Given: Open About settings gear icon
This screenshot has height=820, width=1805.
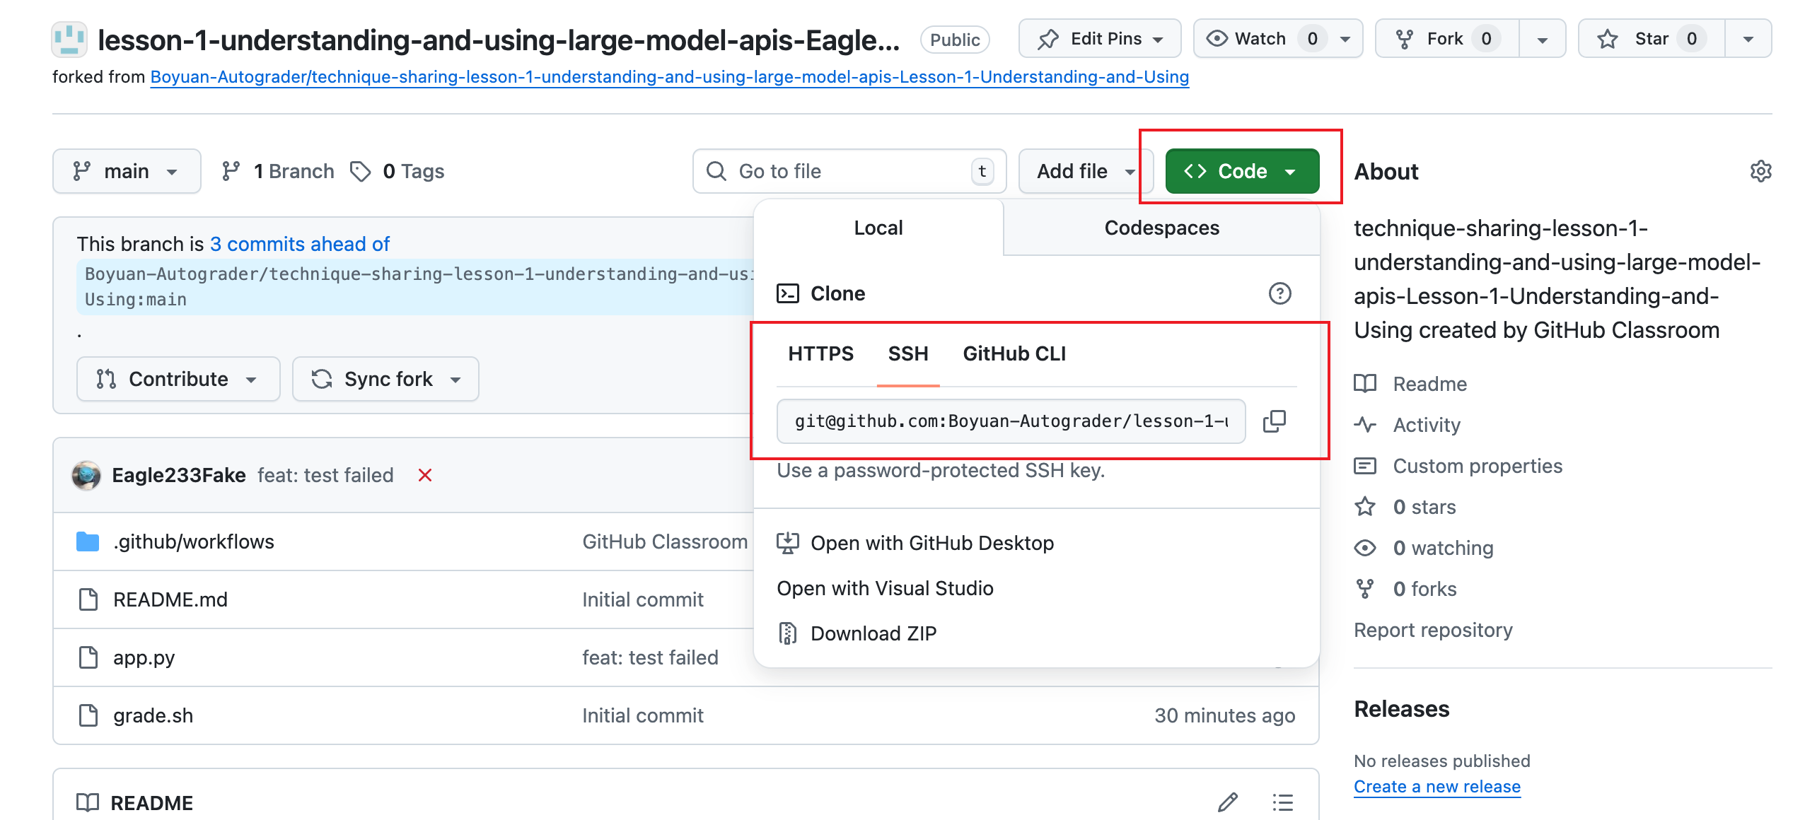Looking at the screenshot, I should [1760, 171].
